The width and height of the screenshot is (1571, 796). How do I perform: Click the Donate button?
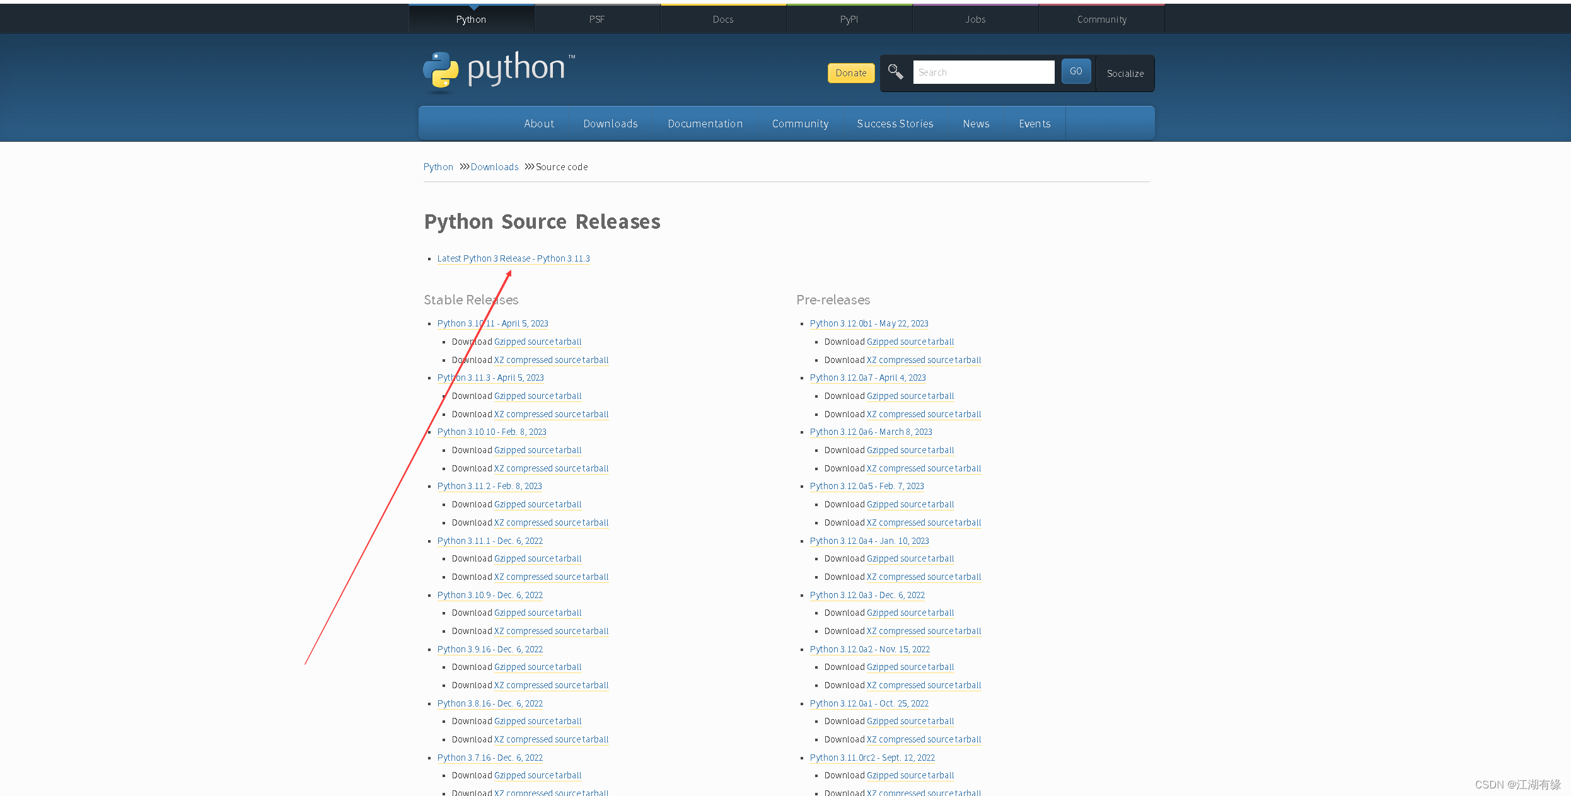pyautogui.click(x=851, y=73)
